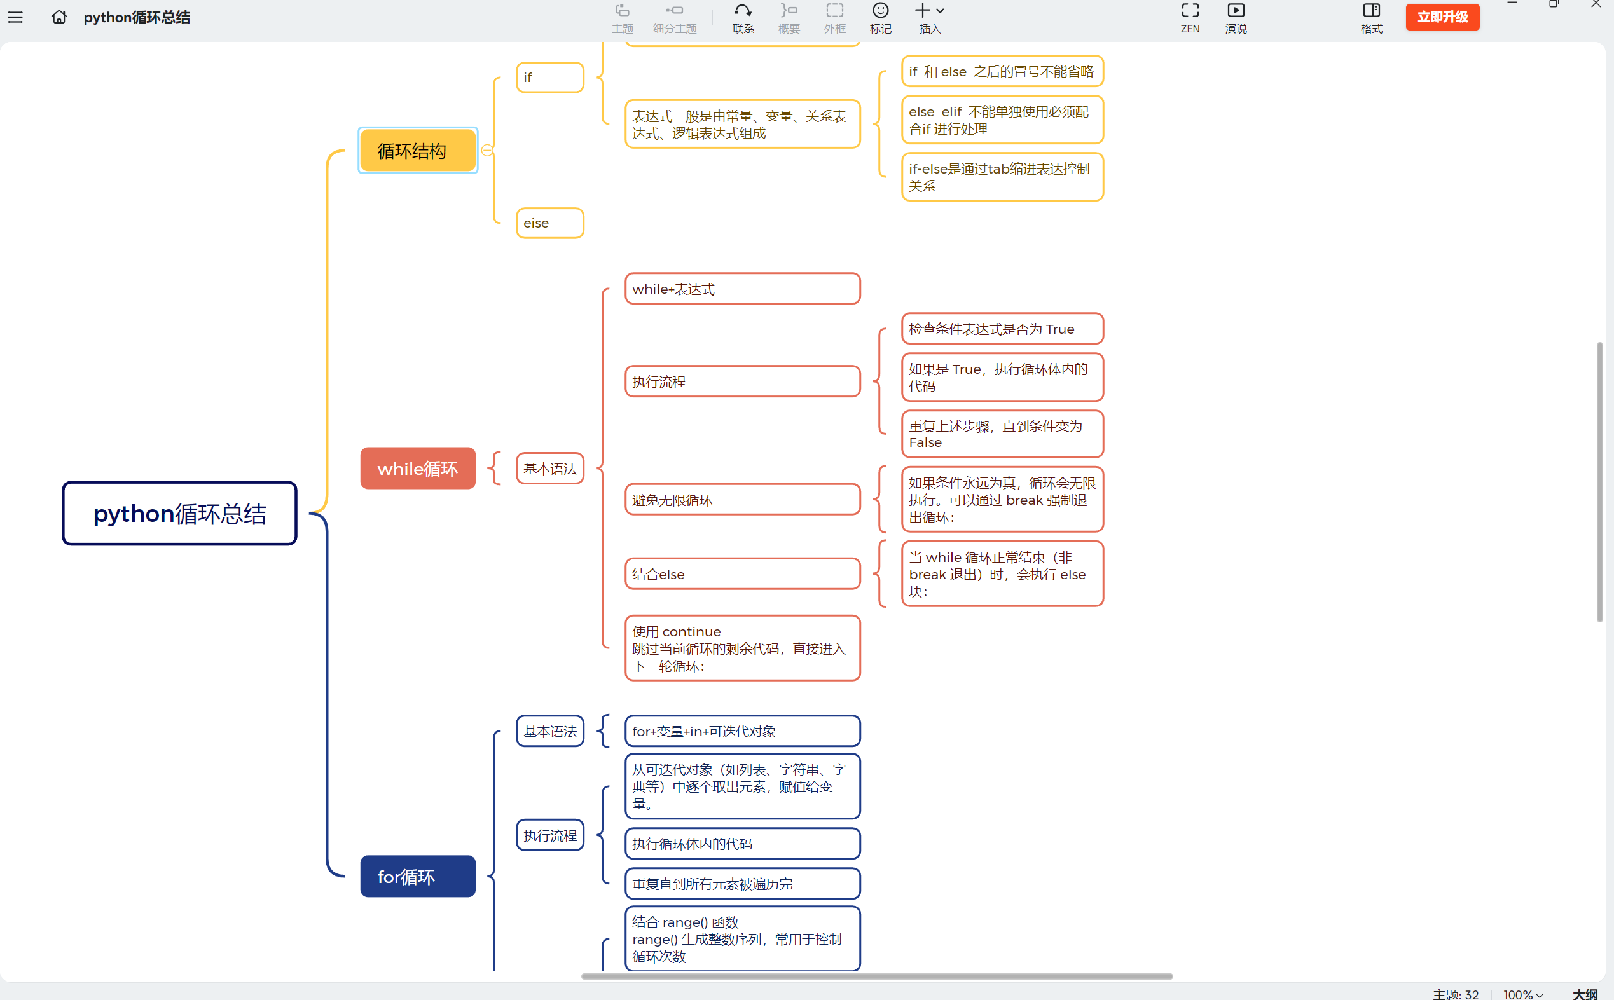Image resolution: width=1614 pixels, height=1000 pixels.
Task: Insert a subtopic (细分主题)
Action: coord(674,18)
